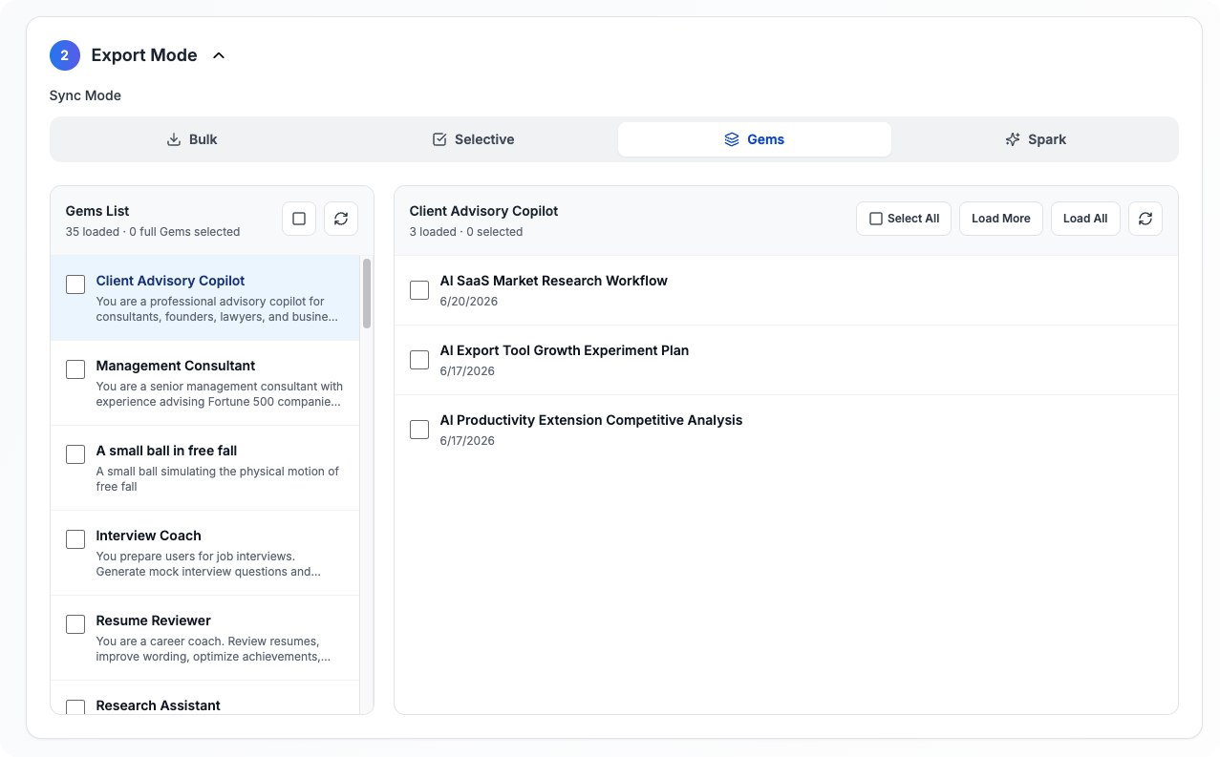Select the A small ball in free fall title
The height and width of the screenshot is (757, 1220).
click(166, 451)
